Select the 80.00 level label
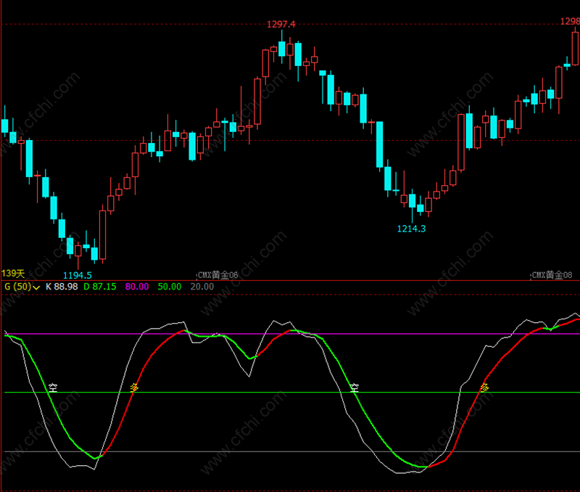This screenshot has height=492, width=580. 137,287
